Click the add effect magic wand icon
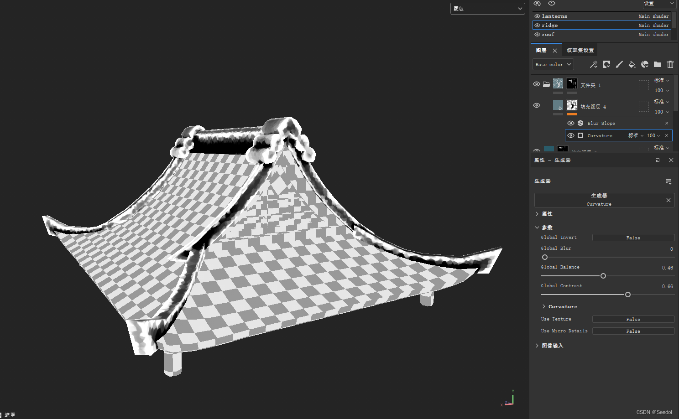Image resolution: width=679 pixels, height=419 pixels. tap(593, 64)
